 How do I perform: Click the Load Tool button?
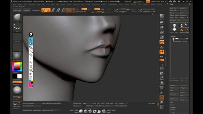click(x=174, y=8)
